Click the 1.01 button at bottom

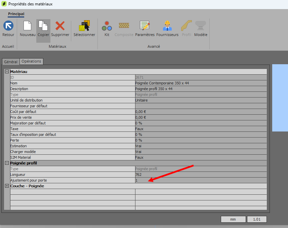257,219
